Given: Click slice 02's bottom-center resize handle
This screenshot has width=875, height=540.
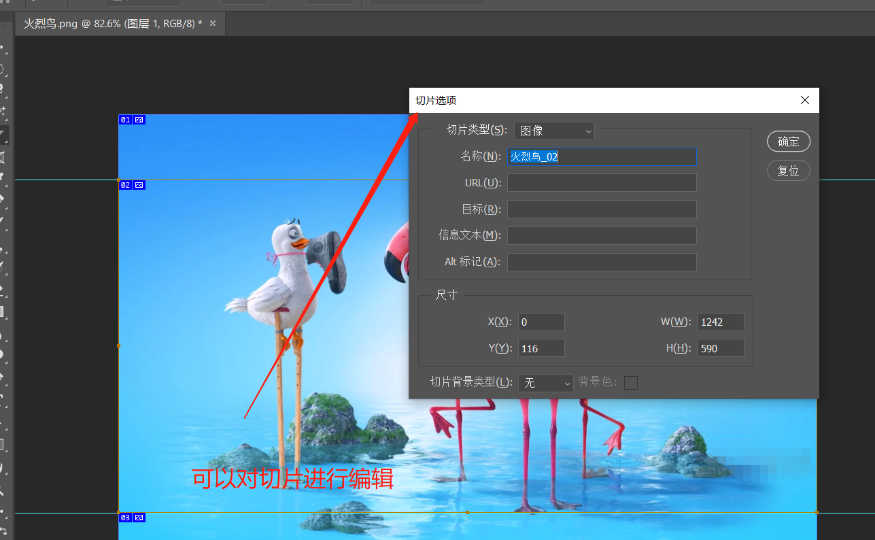Looking at the screenshot, I should [x=467, y=512].
